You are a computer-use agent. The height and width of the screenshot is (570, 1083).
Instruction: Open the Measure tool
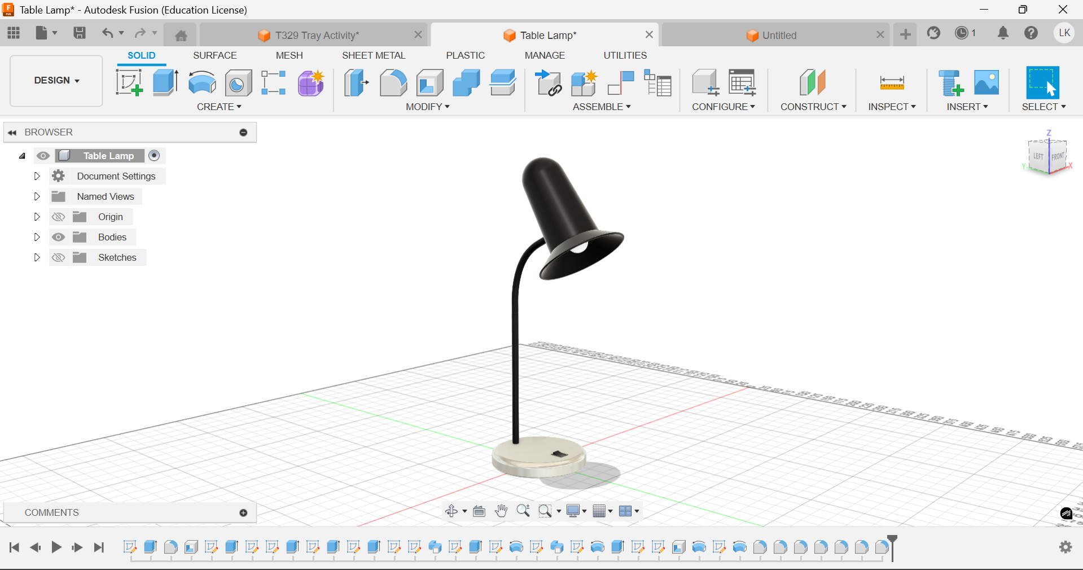coord(892,83)
